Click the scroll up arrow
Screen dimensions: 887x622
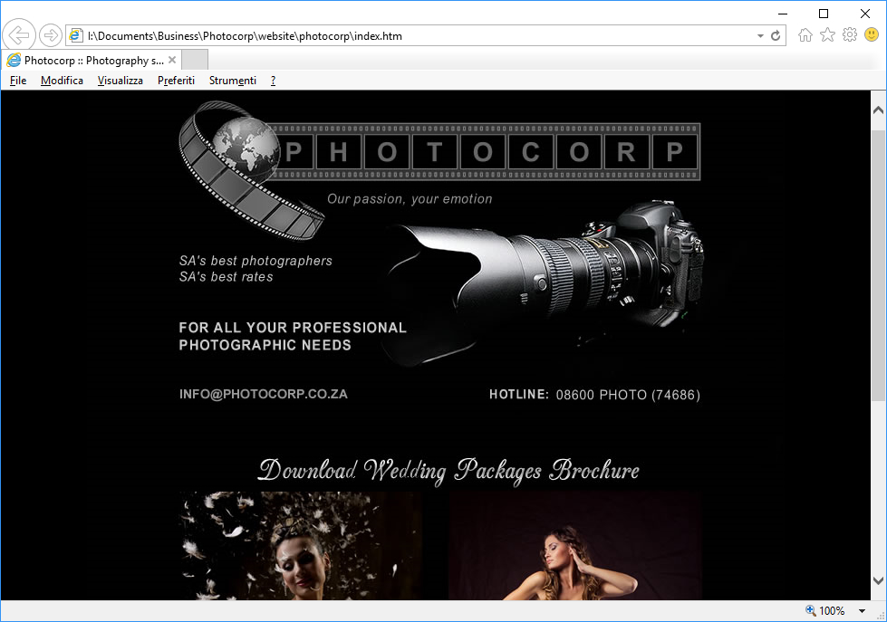pyautogui.click(x=878, y=110)
